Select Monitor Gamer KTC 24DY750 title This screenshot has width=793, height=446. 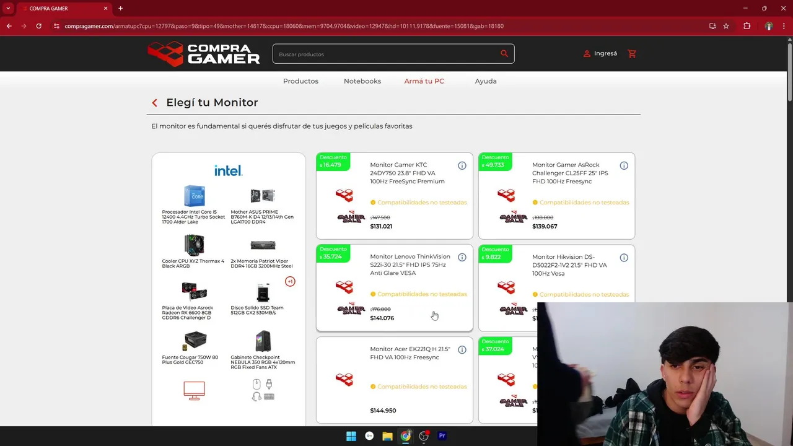[407, 173]
